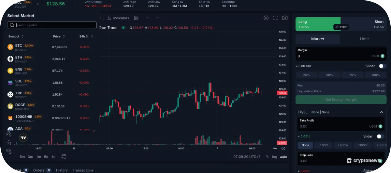Click the chart layout grid icon
Screen dimensions: 391x173
click(x=136, y=18)
